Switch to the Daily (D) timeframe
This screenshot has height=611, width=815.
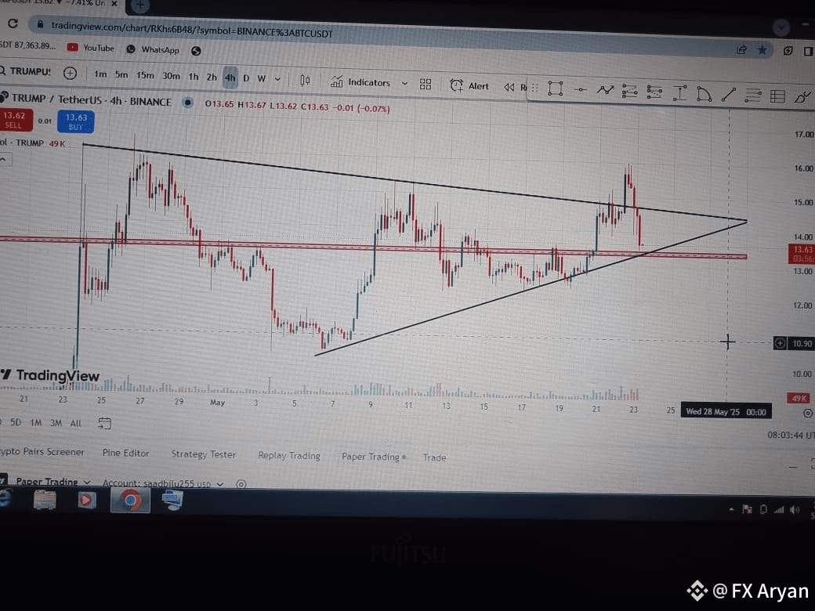pyautogui.click(x=246, y=78)
